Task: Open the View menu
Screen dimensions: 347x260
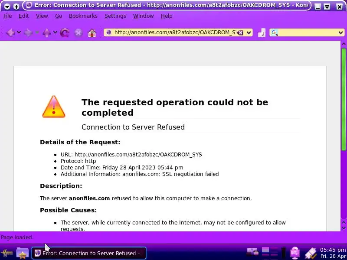Action: point(42,16)
